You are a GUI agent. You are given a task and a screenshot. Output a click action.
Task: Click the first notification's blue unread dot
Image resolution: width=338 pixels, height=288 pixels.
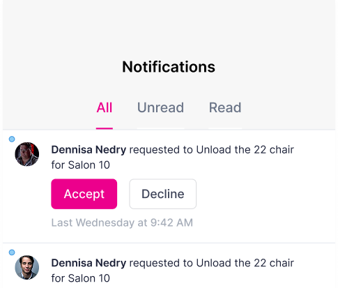tap(12, 139)
